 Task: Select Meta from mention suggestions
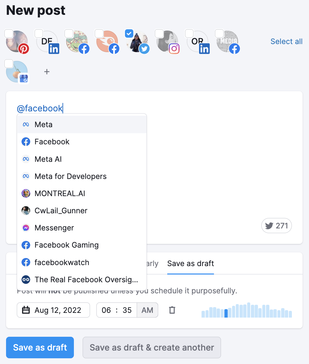pos(82,124)
